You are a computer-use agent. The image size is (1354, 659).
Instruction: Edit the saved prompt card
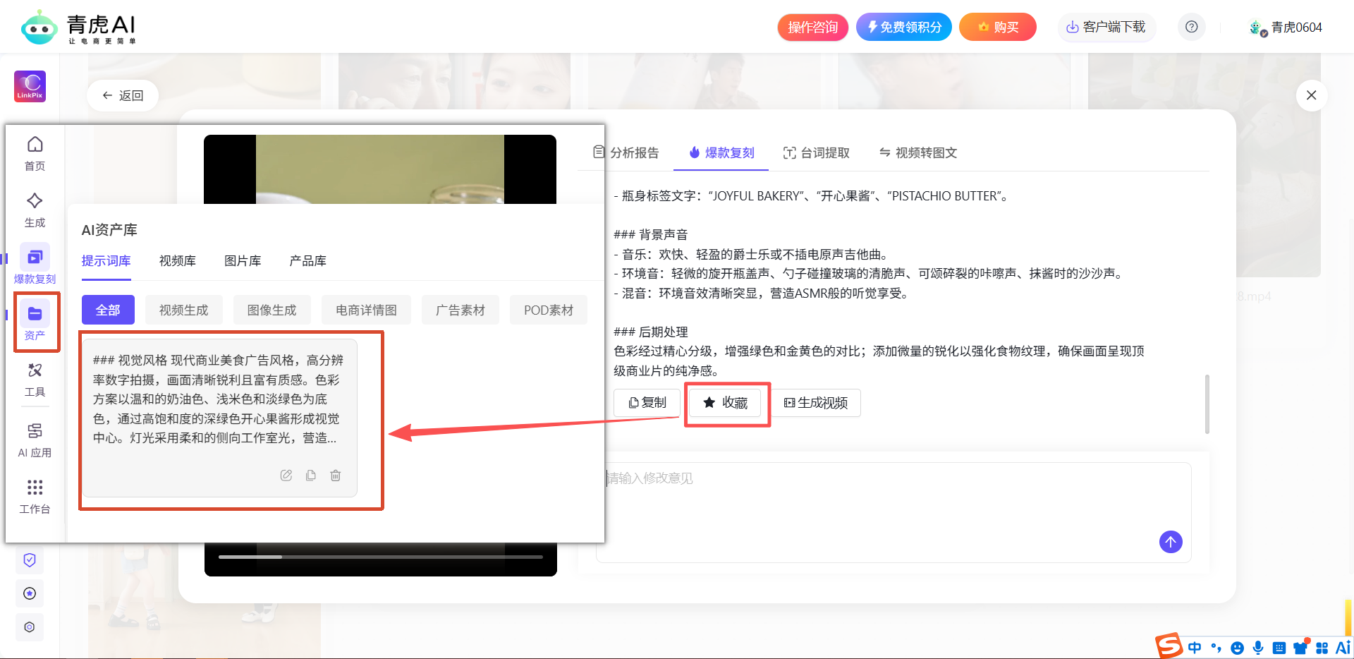286,476
